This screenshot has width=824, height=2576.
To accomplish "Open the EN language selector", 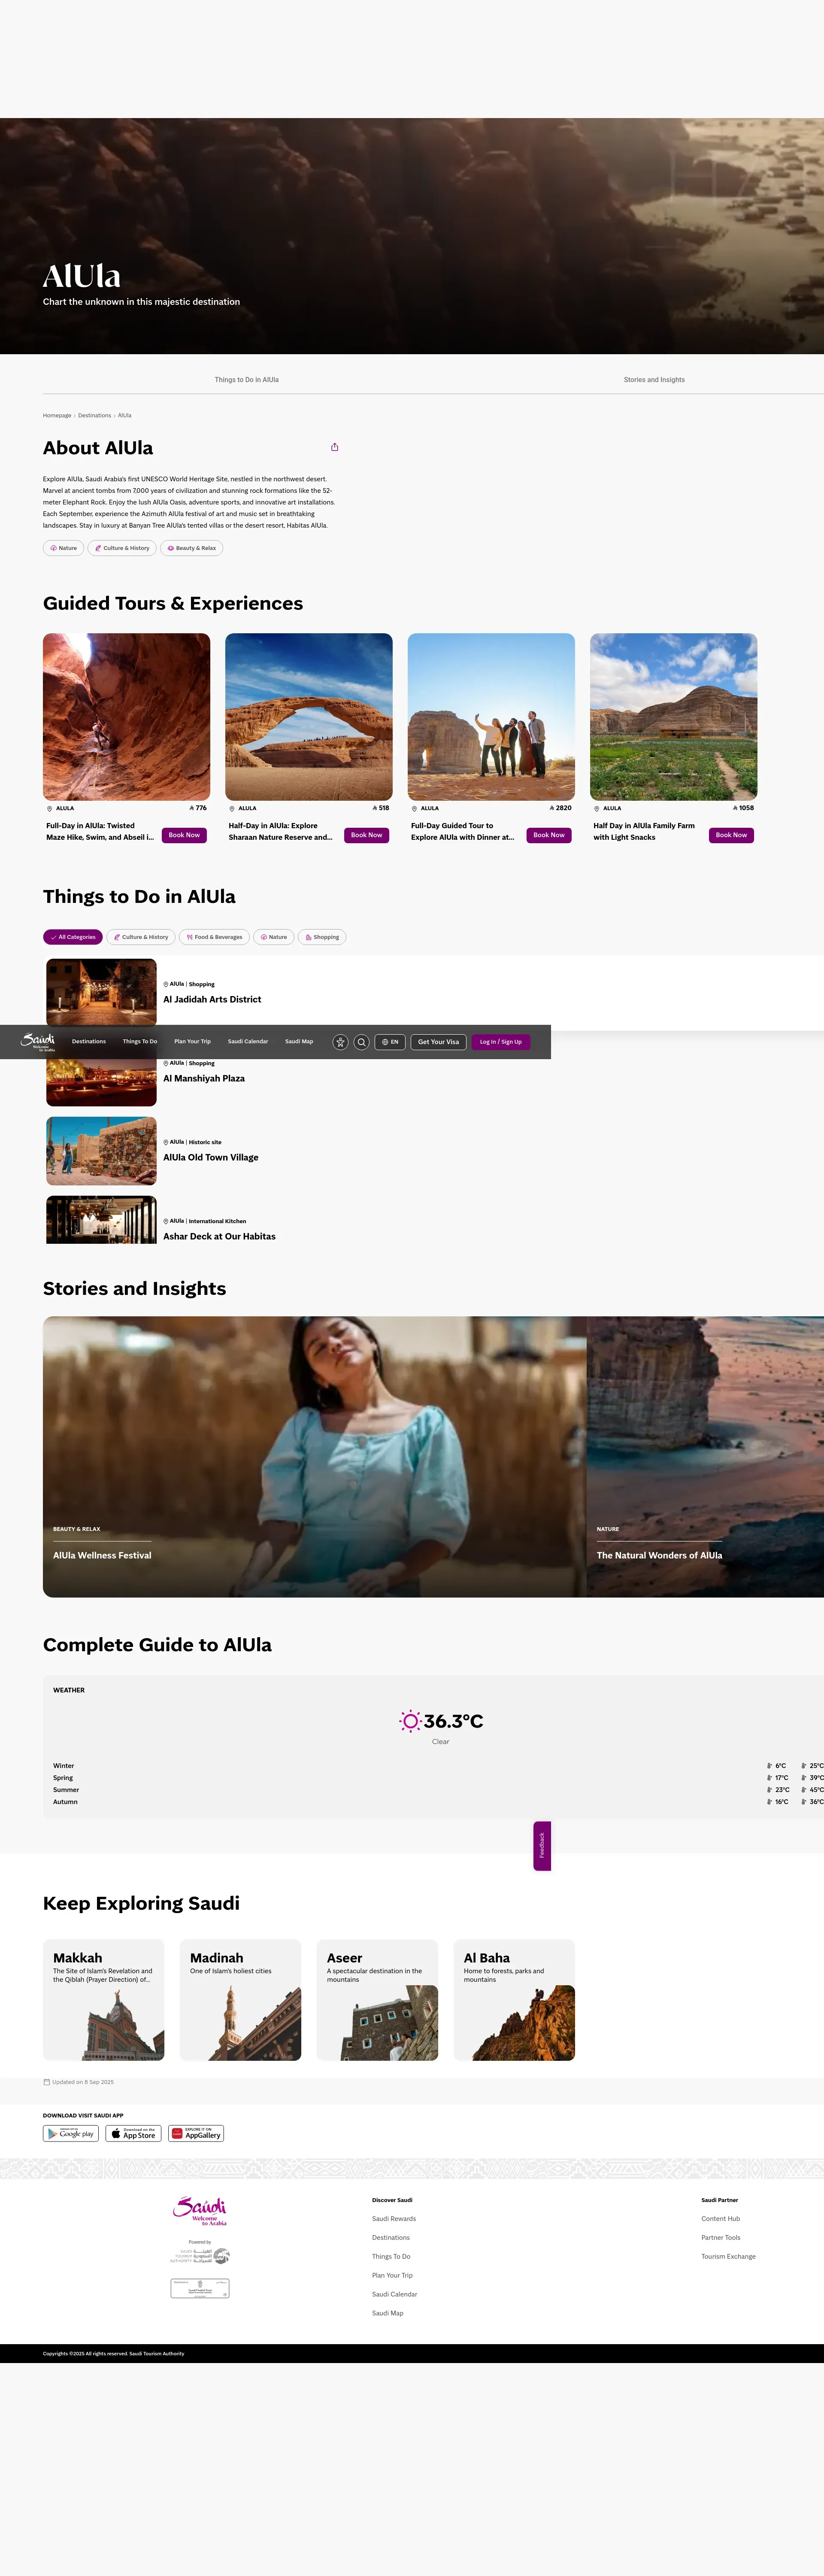I will pos(390,1042).
